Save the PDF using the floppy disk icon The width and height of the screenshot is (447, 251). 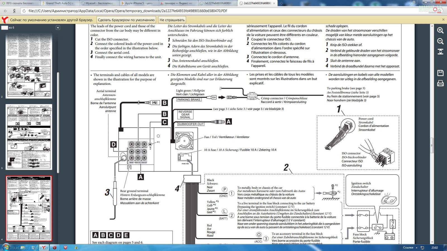(x=440, y=73)
